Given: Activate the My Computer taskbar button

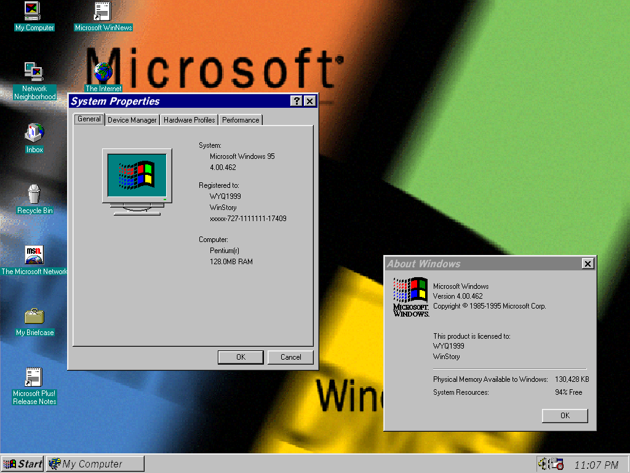Looking at the screenshot, I should coord(95,464).
